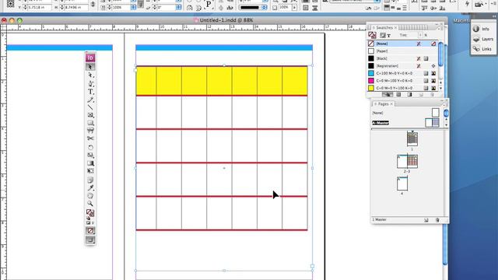Viewport: 498px width, 280px height.
Task: Select page 4 thumbnail in Pages panel
Action: [x=402, y=184]
